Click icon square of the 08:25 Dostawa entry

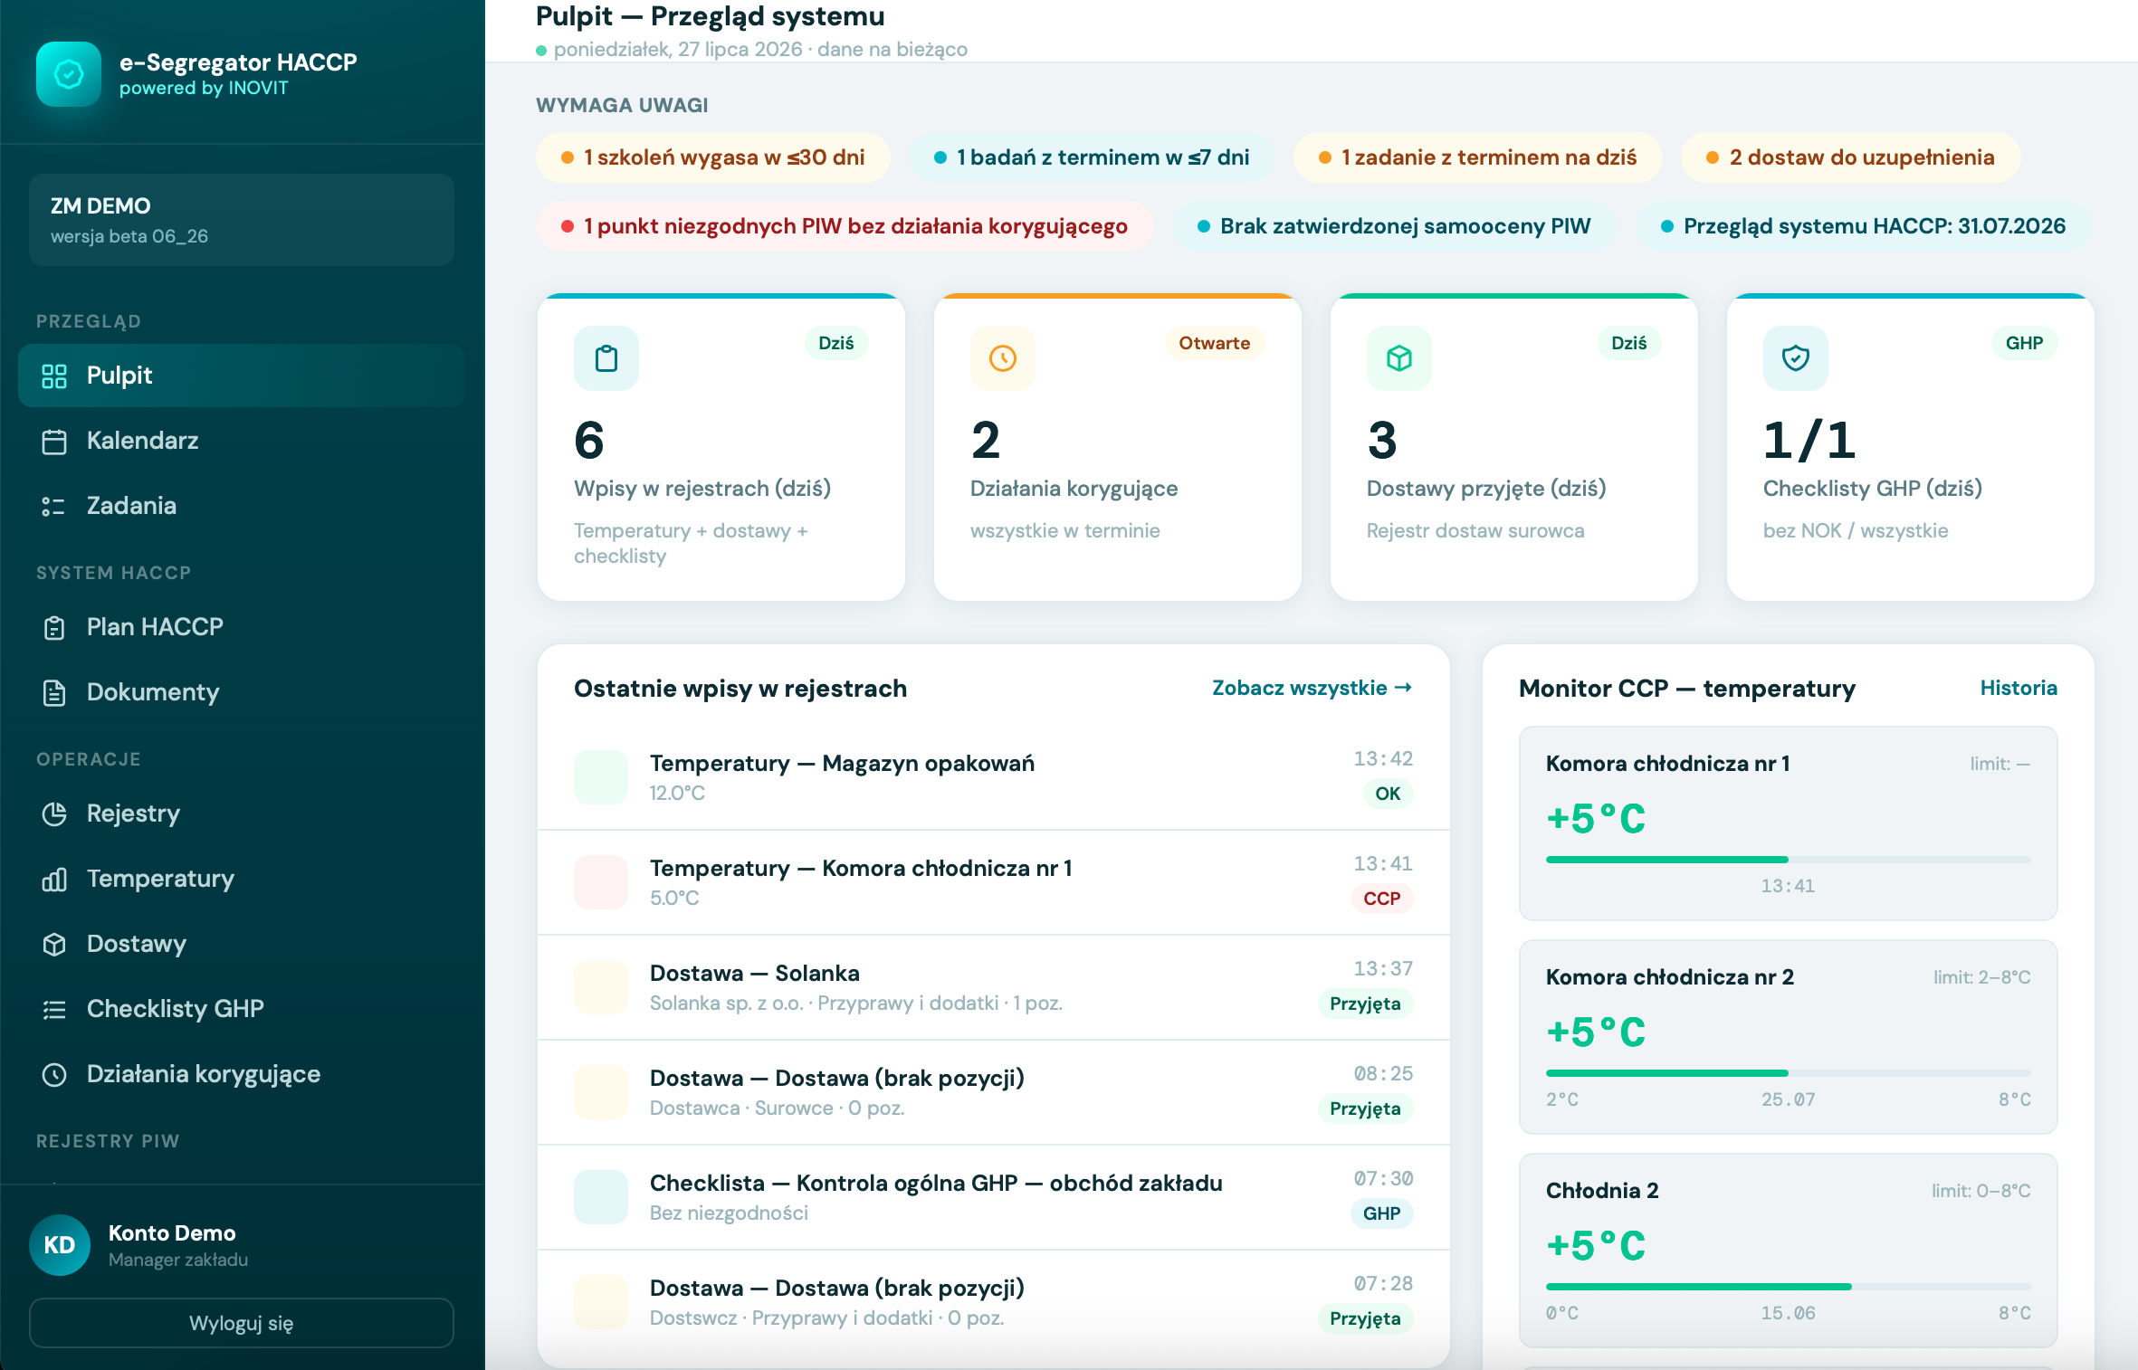point(601,1092)
